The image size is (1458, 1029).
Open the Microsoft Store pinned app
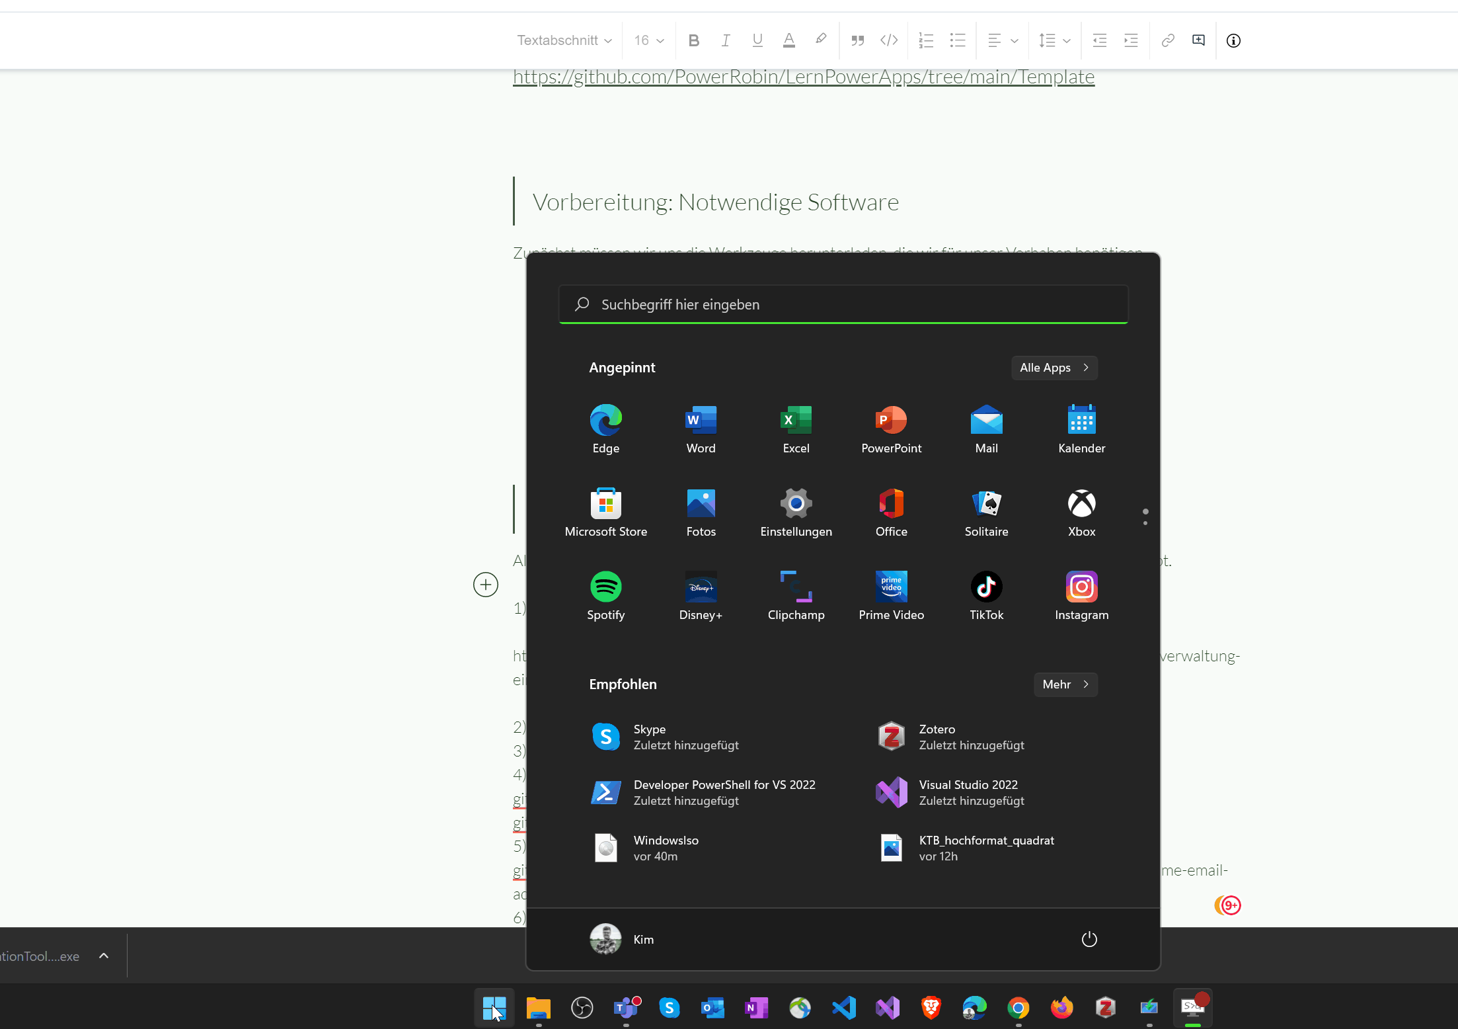[605, 512]
